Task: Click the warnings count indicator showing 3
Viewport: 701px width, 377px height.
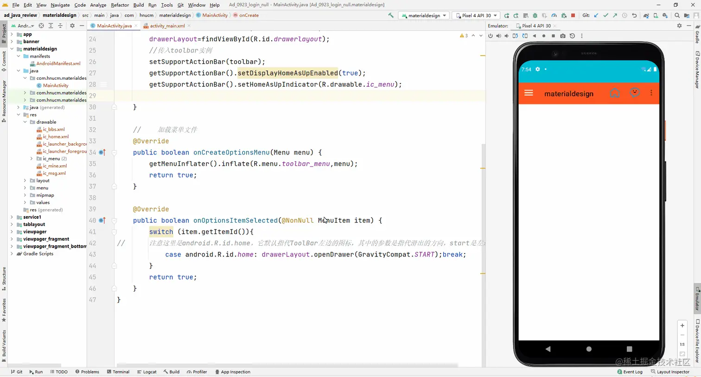Action: click(464, 36)
